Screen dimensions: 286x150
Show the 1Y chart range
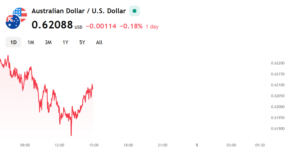tap(65, 42)
